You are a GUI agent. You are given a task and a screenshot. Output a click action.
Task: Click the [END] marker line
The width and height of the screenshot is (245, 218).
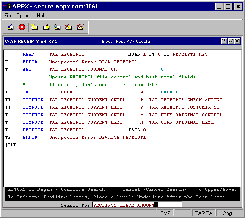coord(12,145)
